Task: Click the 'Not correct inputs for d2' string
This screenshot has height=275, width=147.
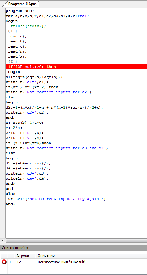Action: click(x=57, y=92)
